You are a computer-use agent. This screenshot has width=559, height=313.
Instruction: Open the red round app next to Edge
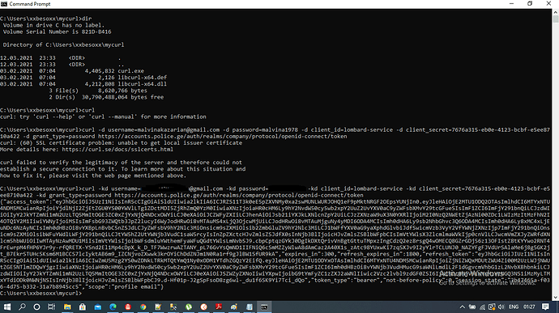(128, 307)
